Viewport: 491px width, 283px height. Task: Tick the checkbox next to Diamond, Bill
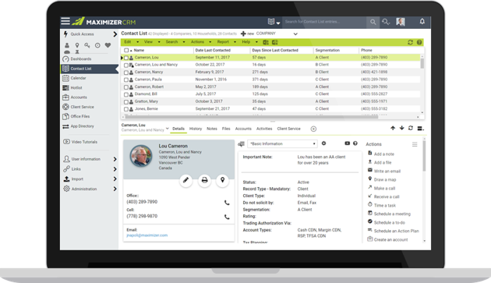[x=126, y=94]
